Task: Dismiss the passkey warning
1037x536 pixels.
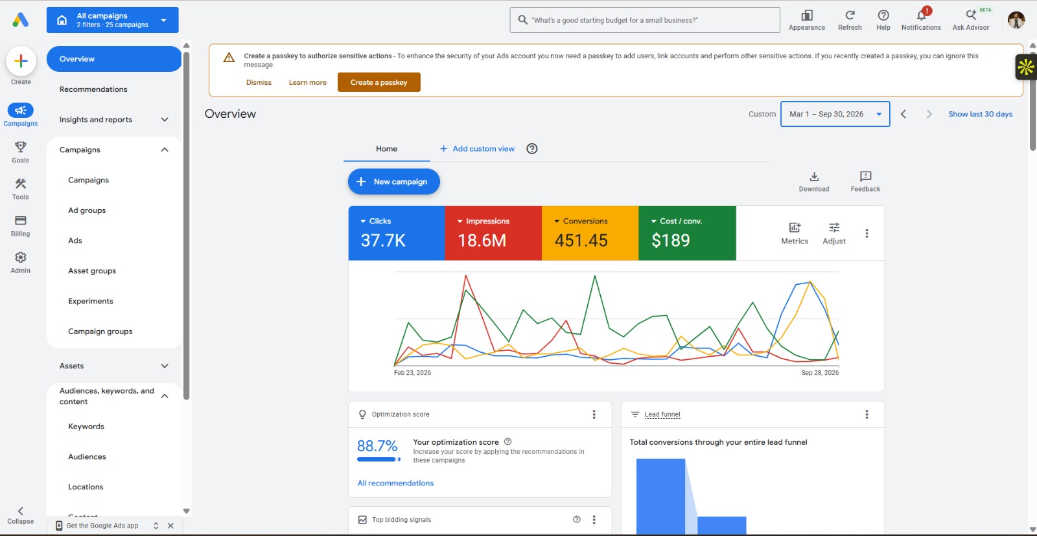Action: (259, 82)
